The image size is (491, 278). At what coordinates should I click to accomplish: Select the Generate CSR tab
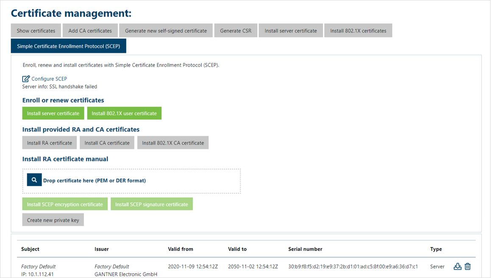(236, 30)
